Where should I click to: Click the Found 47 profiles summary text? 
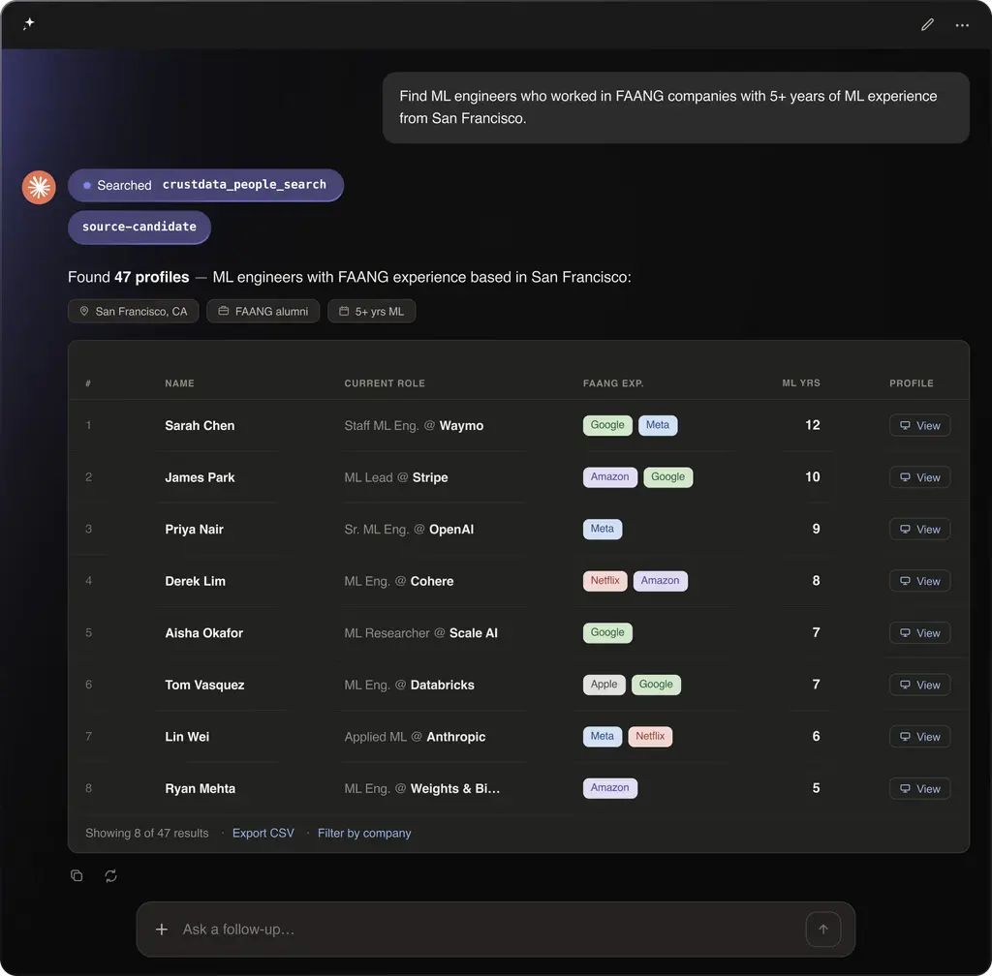click(349, 277)
